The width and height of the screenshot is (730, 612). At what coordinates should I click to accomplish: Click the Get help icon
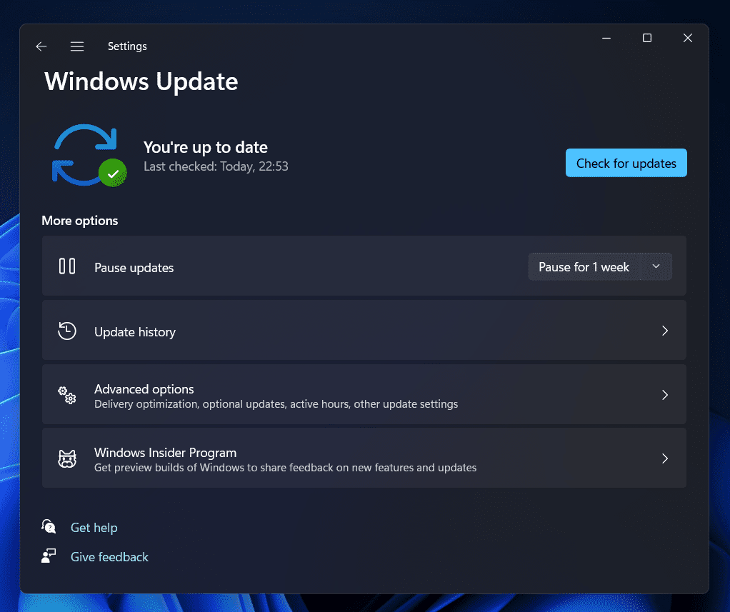(x=49, y=526)
